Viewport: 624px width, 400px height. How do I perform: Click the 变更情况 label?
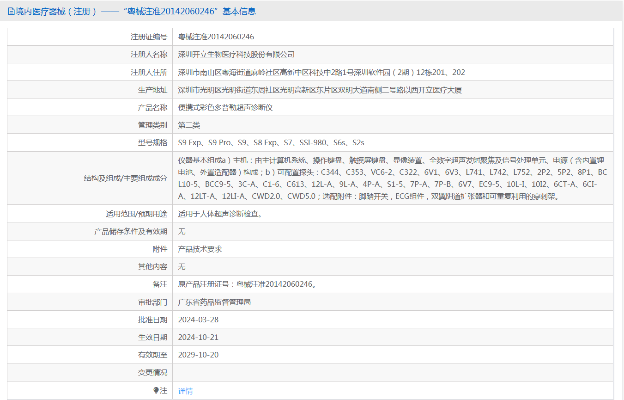click(153, 373)
